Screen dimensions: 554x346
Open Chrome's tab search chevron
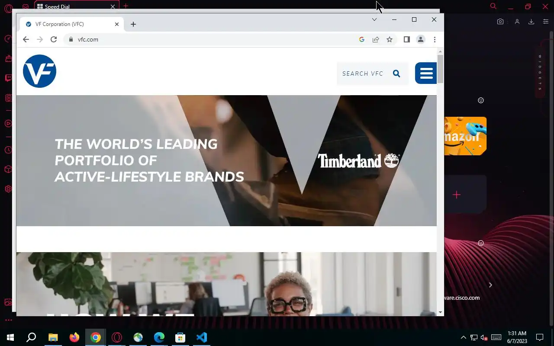(374, 19)
